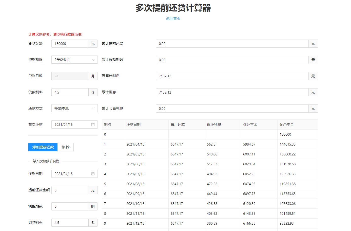Click the 调整期数 input field

coord(70,206)
